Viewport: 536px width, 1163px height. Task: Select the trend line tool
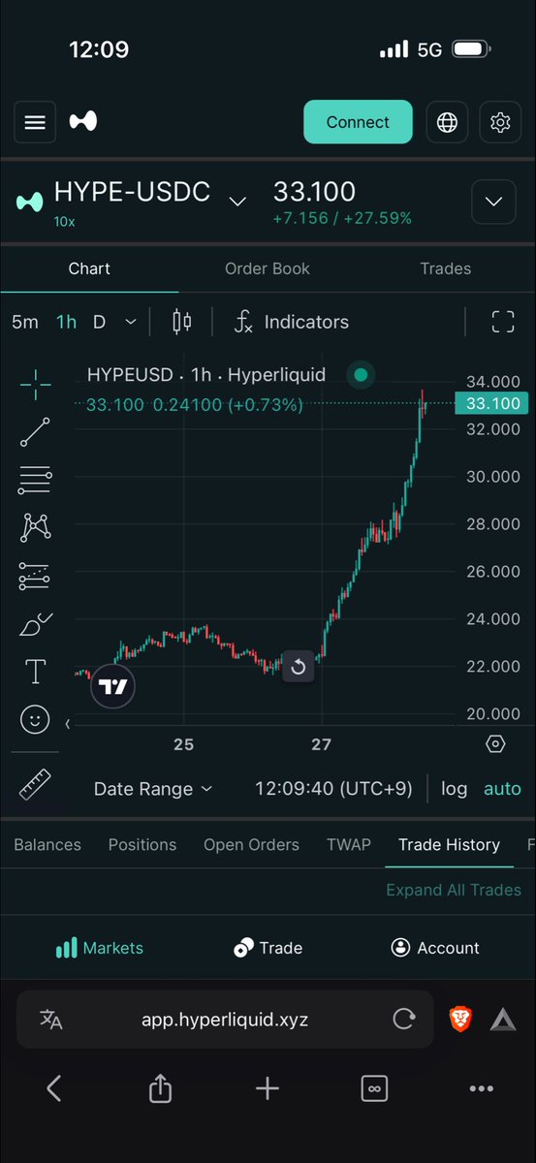[x=36, y=432]
